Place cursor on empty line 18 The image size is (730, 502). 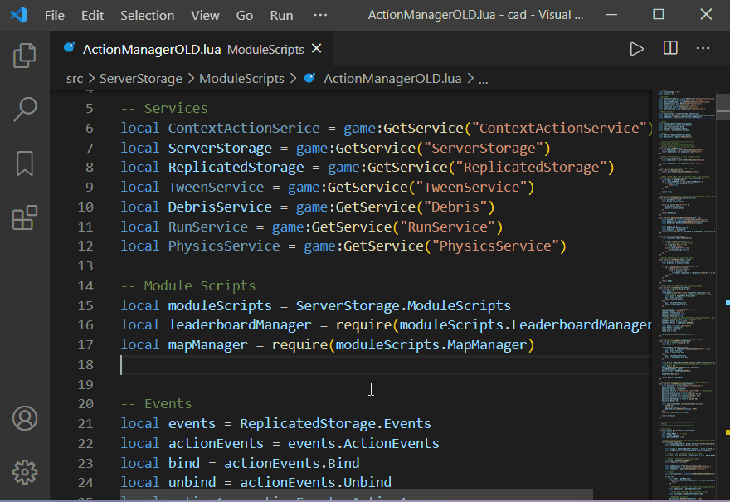(386, 364)
